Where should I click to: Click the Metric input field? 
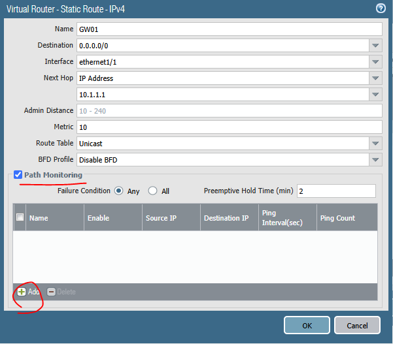(230, 127)
